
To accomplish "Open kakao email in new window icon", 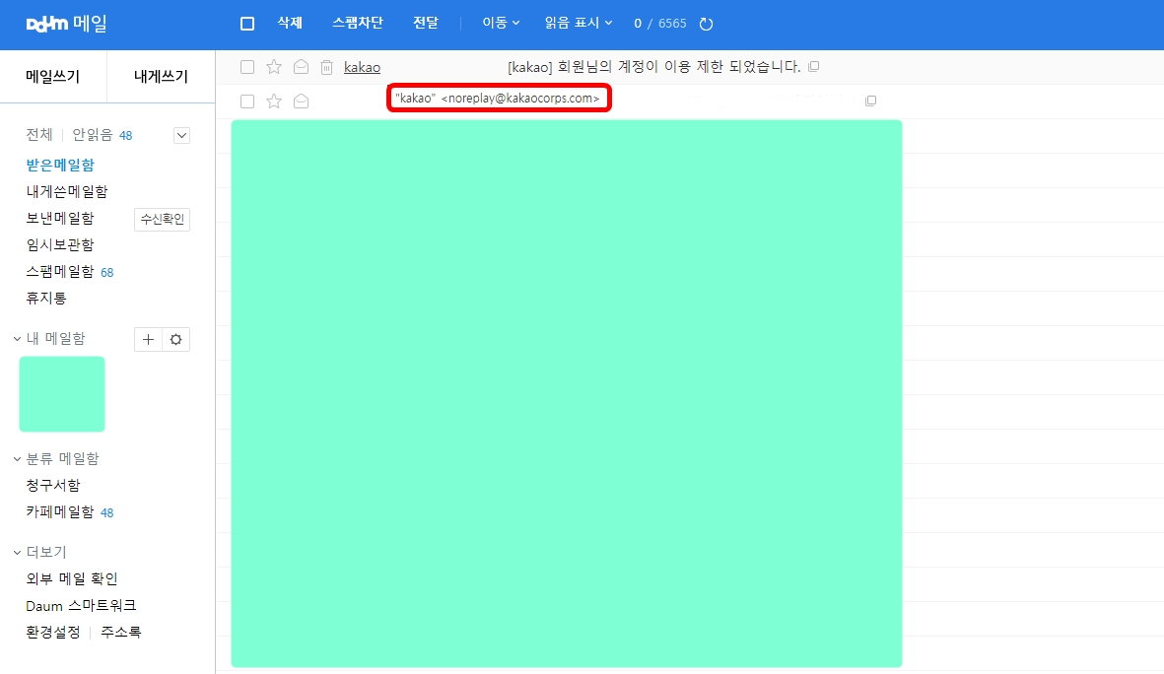I will [x=813, y=66].
